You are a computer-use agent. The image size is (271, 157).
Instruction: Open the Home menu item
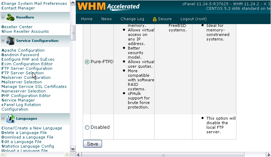[x=87, y=19]
